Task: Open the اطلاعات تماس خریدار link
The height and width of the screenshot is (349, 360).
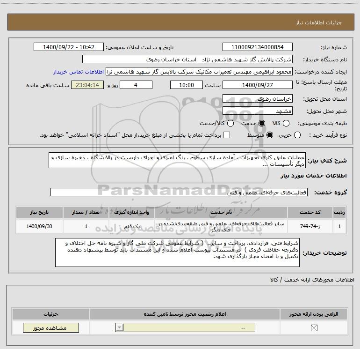Action: pos(79,72)
